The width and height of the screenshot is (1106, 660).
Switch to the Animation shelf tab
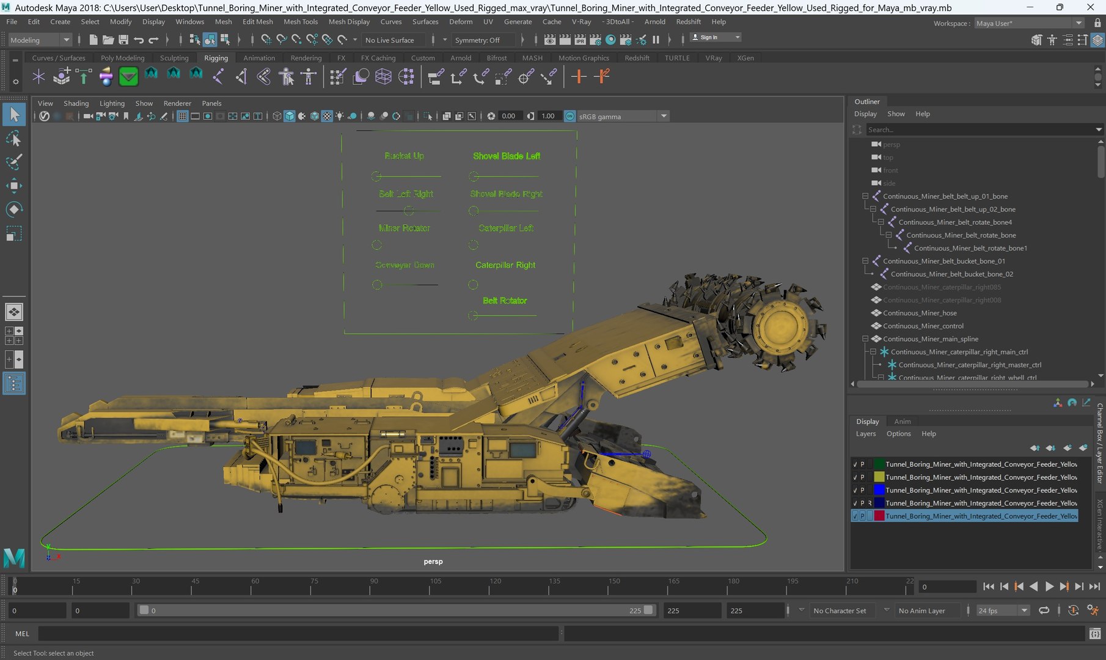[x=259, y=58]
